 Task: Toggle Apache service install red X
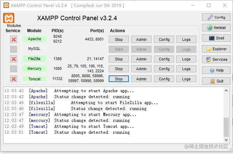click(x=14, y=39)
